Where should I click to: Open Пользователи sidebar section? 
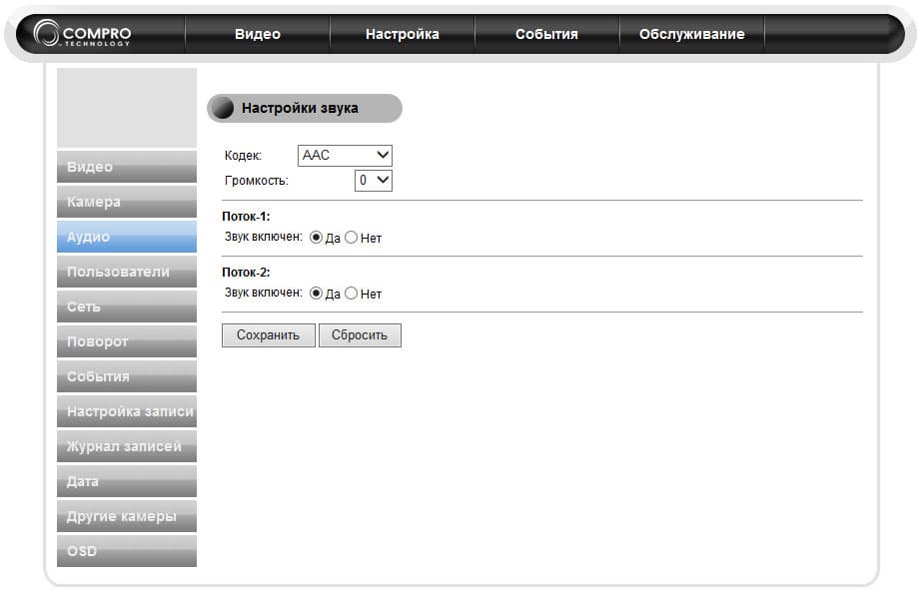pos(127,272)
